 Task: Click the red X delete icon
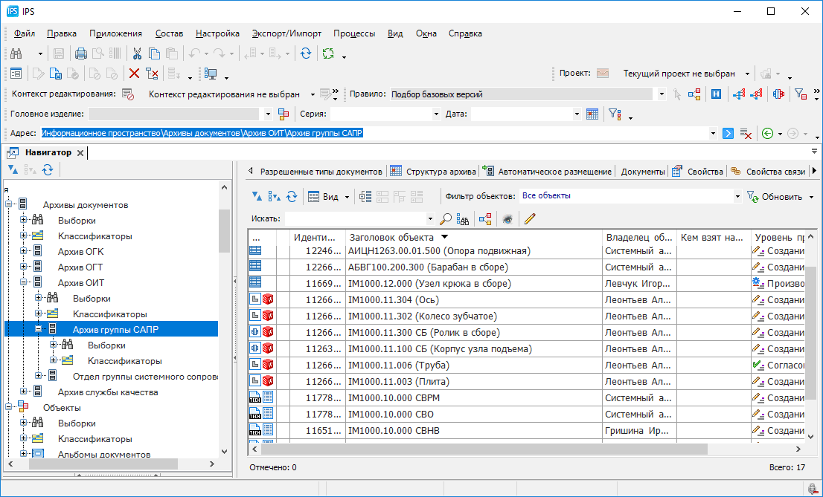(x=134, y=74)
